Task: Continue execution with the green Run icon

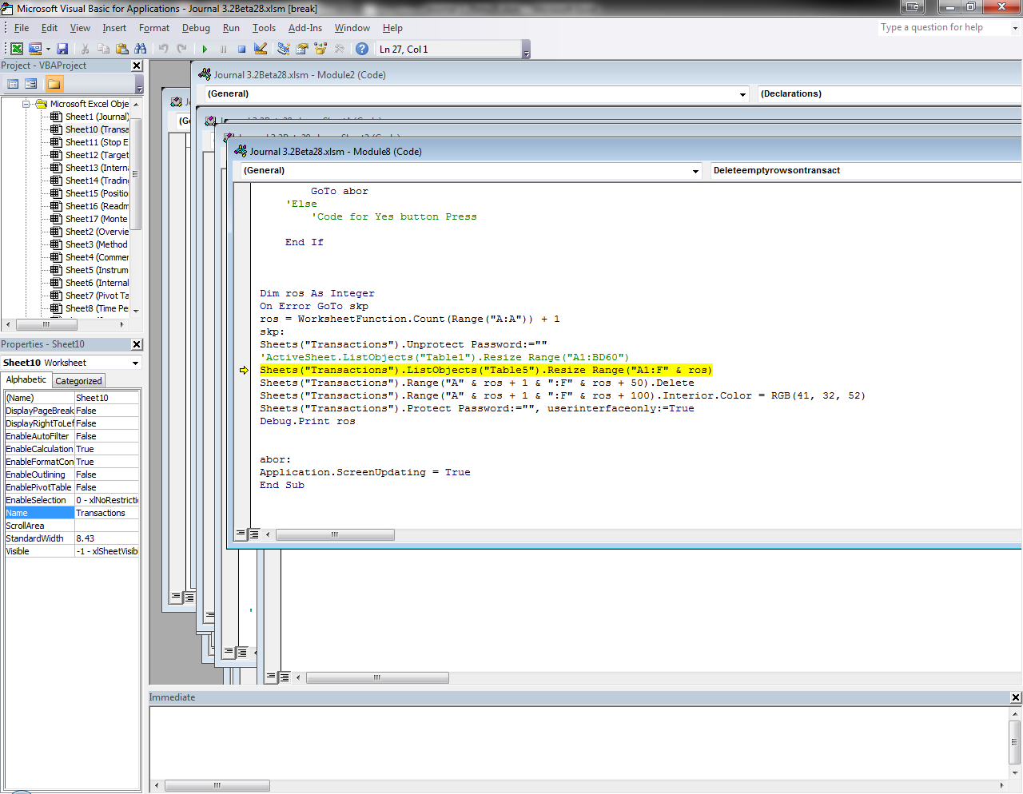Action: click(x=205, y=49)
